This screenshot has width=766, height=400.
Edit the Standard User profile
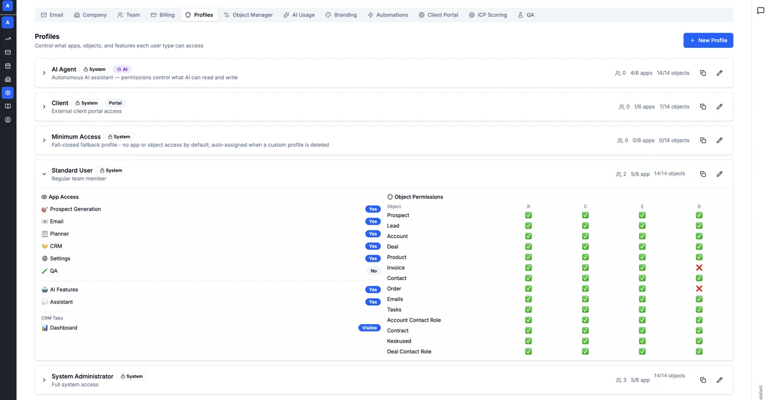pyautogui.click(x=719, y=174)
